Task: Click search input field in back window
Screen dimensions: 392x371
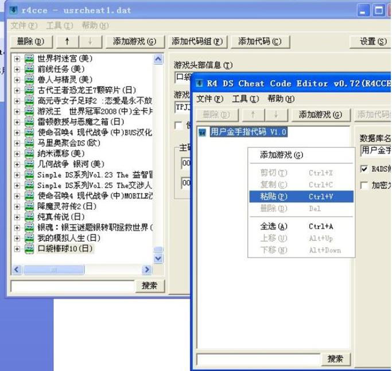Action: tap(72, 286)
